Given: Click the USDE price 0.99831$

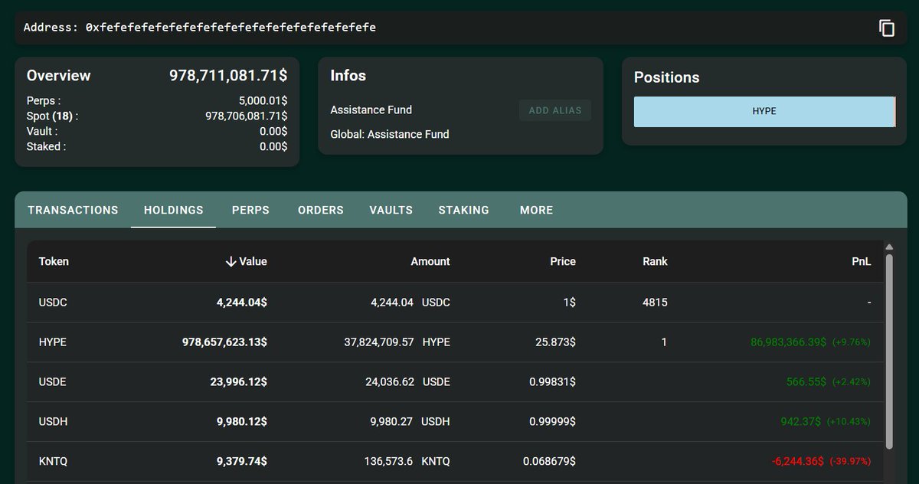Looking at the screenshot, I should (x=552, y=382).
